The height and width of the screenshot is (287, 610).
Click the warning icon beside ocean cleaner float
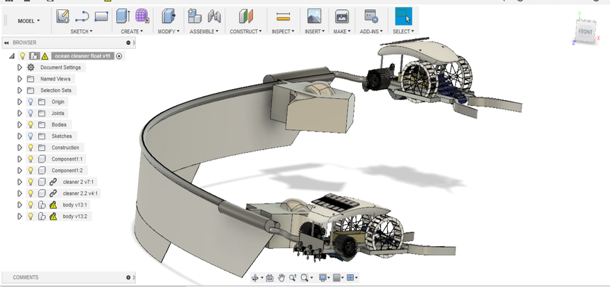(x=45, y=56)
